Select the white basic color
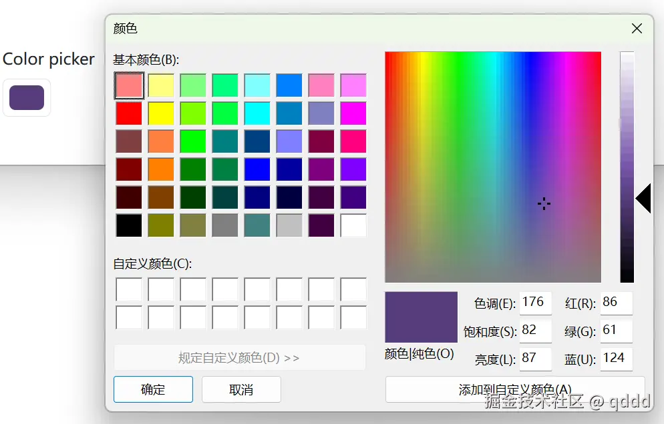Viewport: 664px width, 424px height. pyautogui.click(x=353, y=225)
